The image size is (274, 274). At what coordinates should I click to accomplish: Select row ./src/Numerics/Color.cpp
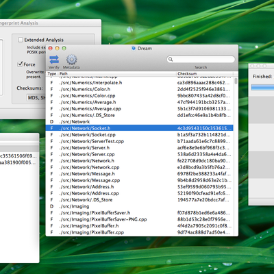pyautogui.click(x=139, y=96)
